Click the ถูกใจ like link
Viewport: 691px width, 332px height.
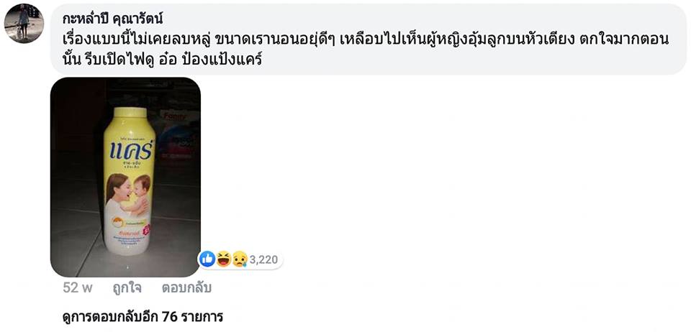[x=127, y=288]
